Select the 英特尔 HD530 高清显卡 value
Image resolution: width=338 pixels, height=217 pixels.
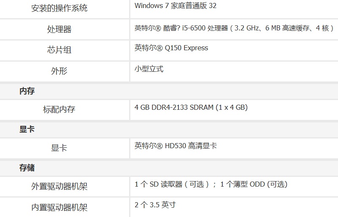176,146
